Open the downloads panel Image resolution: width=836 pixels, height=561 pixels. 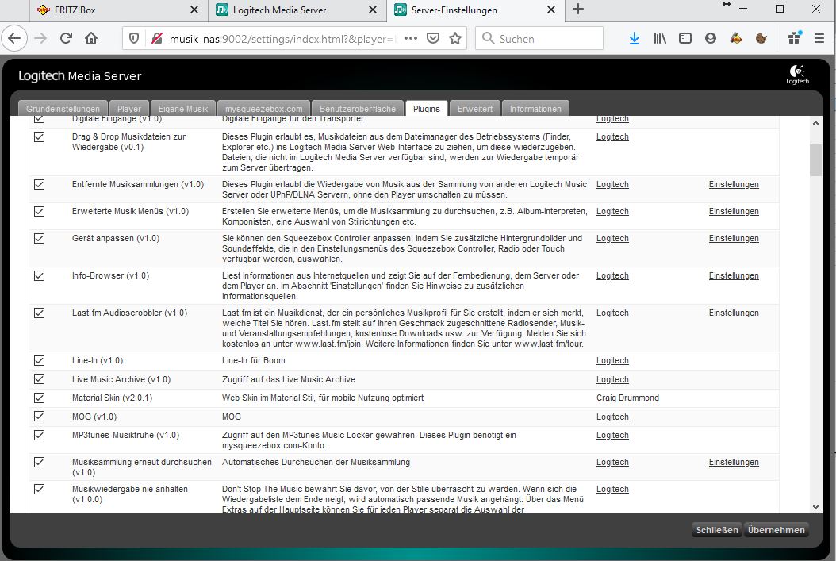(x=634, y=38)
